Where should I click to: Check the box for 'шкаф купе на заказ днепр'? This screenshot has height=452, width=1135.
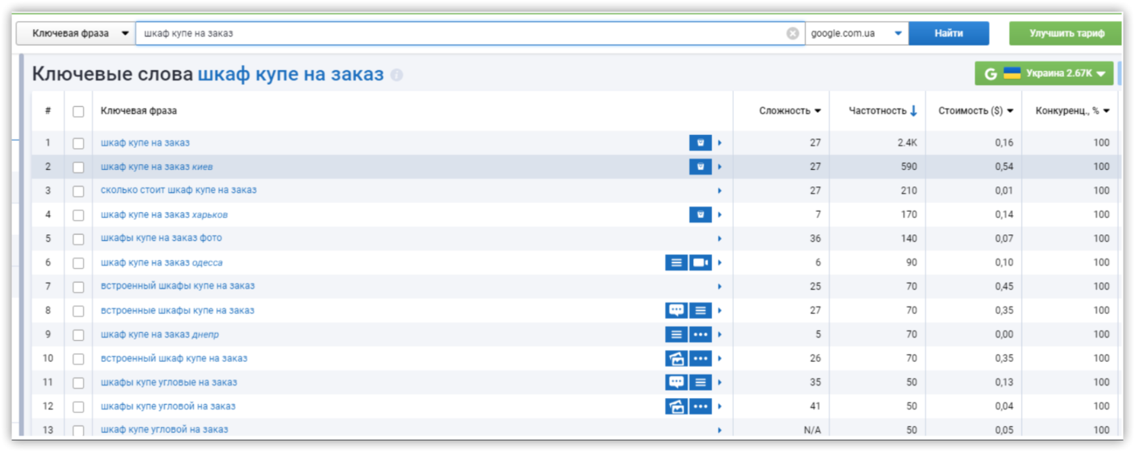pos(78,335)
